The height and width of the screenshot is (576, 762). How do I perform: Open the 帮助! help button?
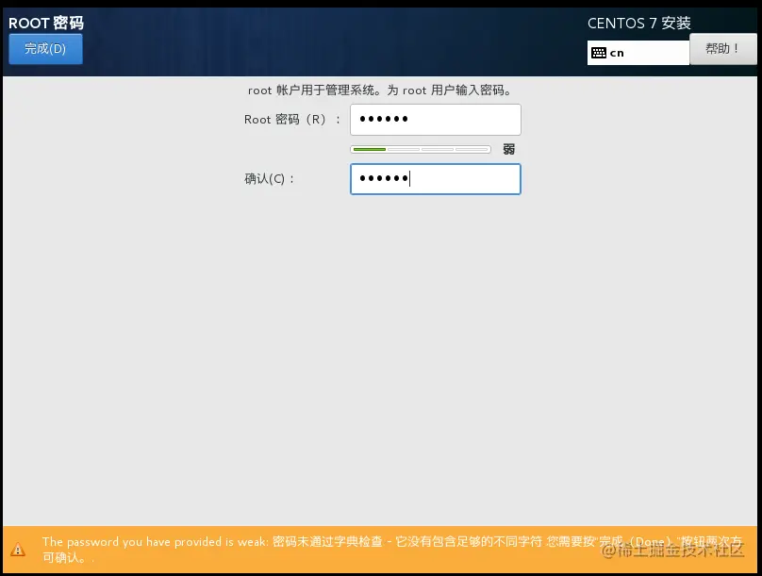coord(722,49)
